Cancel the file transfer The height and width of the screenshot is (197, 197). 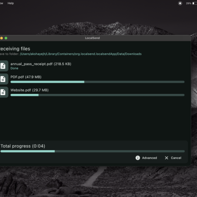coord(173,158)
